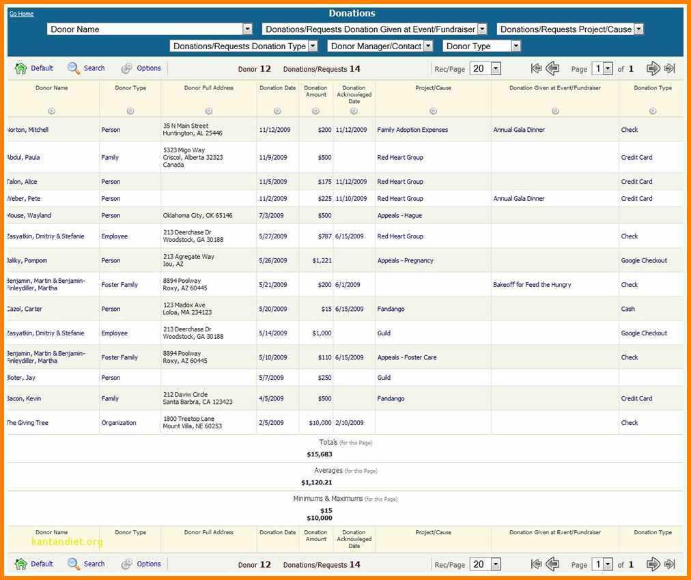Go to previous page using bottom navigation arrow
The width and height of the screenshot is (691, 580).
tap(552, 564)
